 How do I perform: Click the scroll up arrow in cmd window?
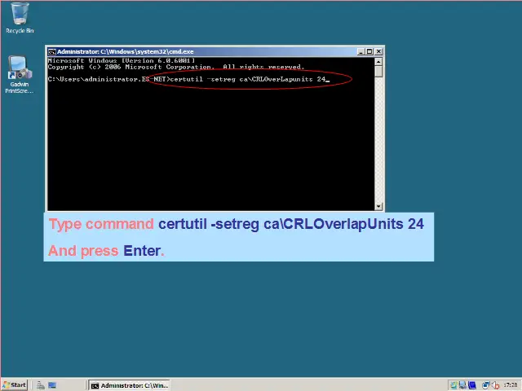point(378,62)
